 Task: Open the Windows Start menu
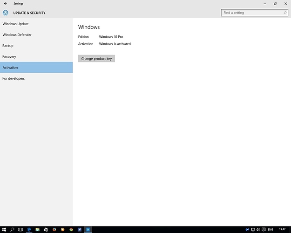[4, 230]
